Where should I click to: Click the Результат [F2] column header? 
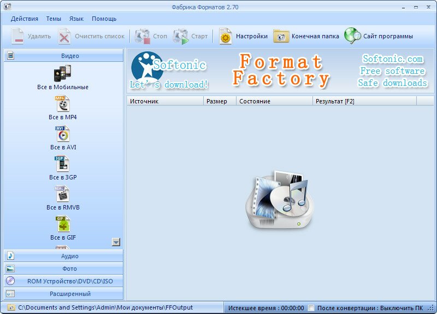coord(364,101)
